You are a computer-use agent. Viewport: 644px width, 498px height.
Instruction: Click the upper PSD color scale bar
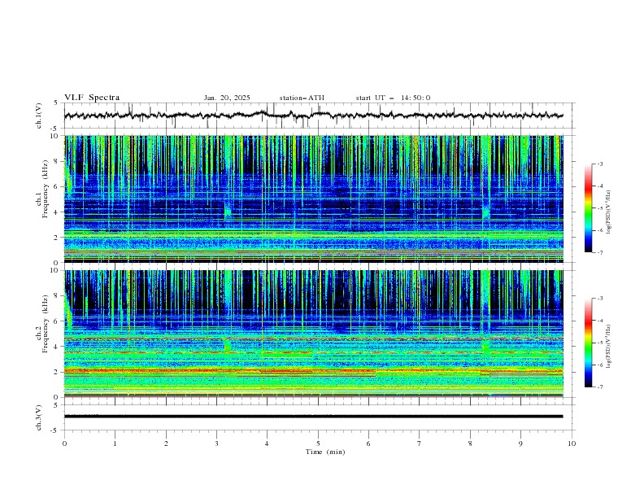[x=588, y=208]
